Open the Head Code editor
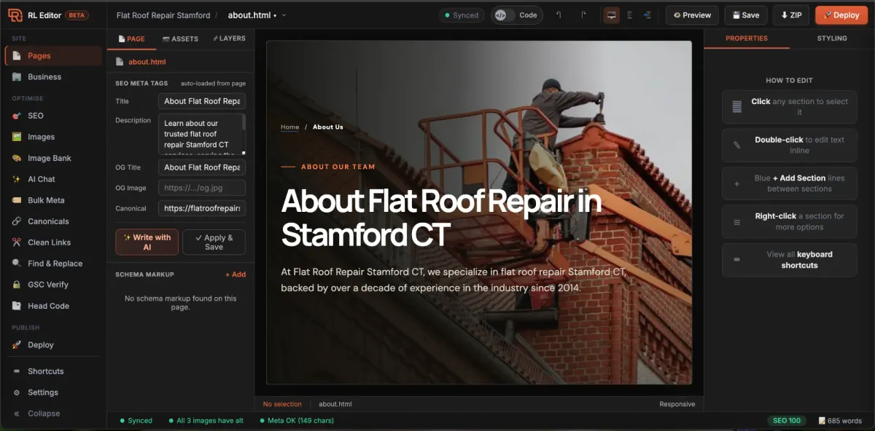875x431 pixels. point(52,306)
